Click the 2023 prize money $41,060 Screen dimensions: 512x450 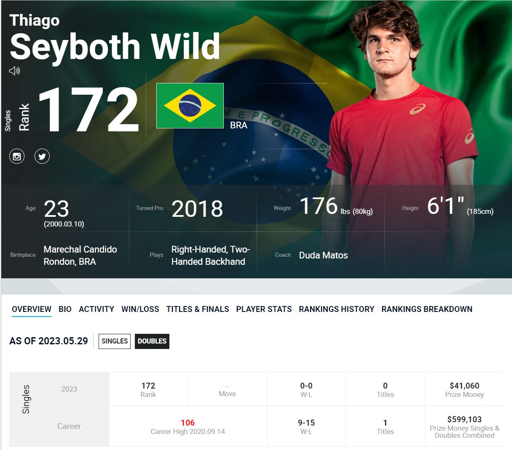coord(464,386)
